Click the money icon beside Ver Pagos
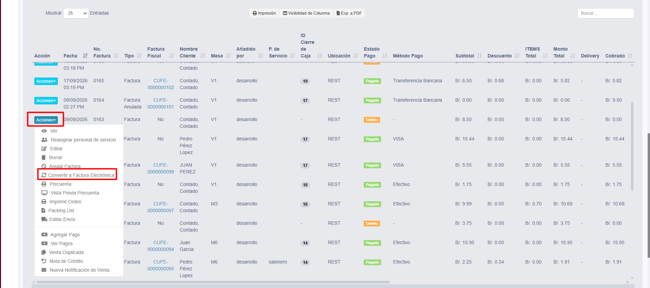650x288 pixels. (45, 243)
